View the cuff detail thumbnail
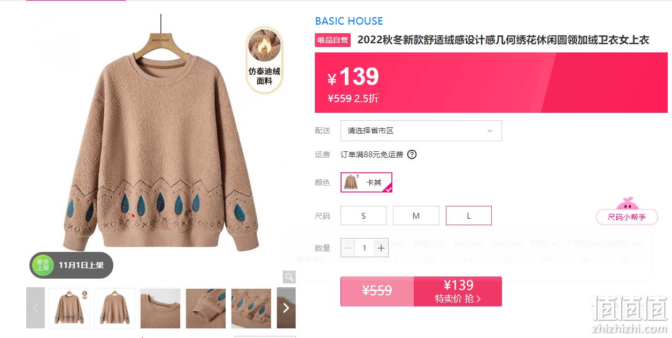 tap(206, 308)
